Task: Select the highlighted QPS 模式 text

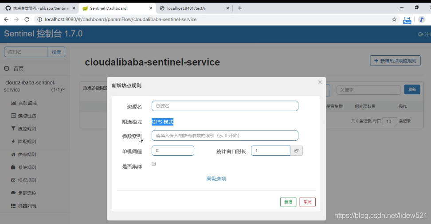Action: click(x=162, y=122)
